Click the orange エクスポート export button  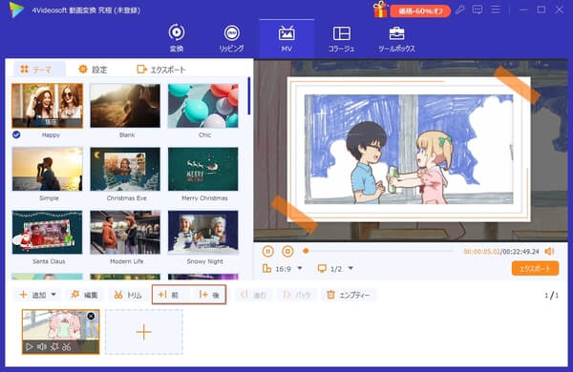pyautogui.click(x=535, y=269)
